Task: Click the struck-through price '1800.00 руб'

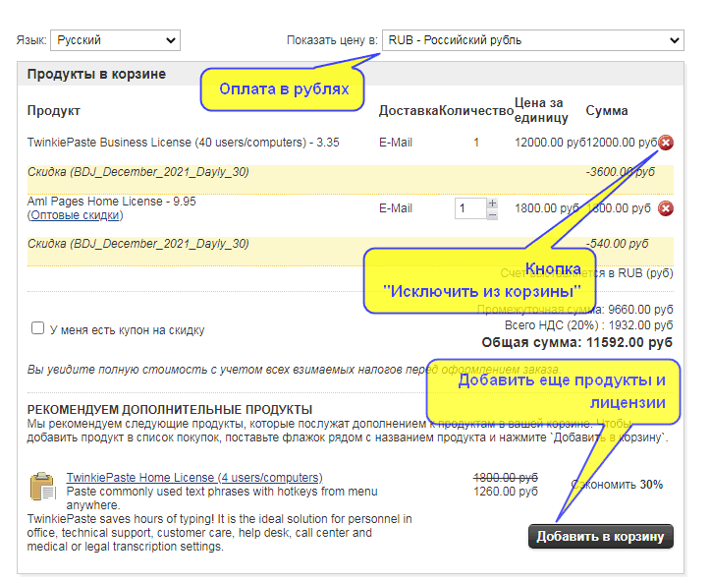Action: (x=506, y=478)
